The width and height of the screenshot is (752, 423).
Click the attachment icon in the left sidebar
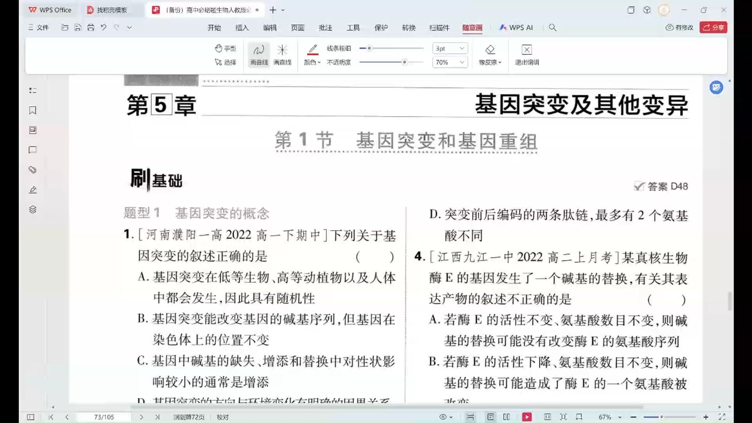pyautogui.click(x=33, y=170)
